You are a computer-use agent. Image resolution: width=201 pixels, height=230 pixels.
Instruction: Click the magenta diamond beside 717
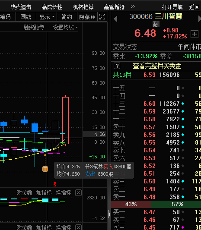pyautogui.click(x=183, y=227)
